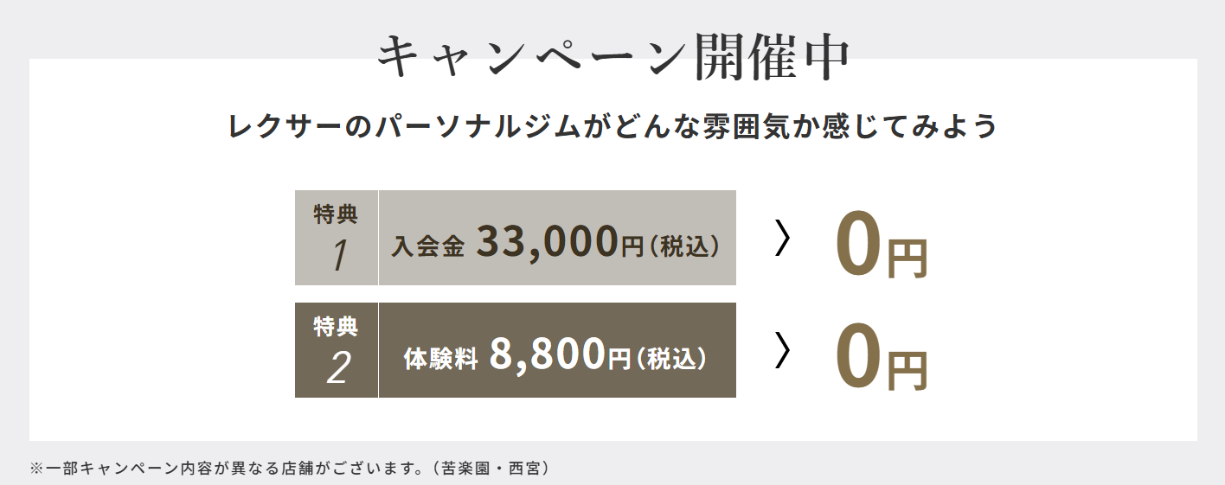Click the 8,800 price figure
Image resolution: width=1225 pixels, height=485 pixels.
547,354
